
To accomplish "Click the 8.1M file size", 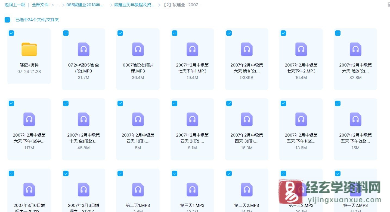I will point(192,148).
